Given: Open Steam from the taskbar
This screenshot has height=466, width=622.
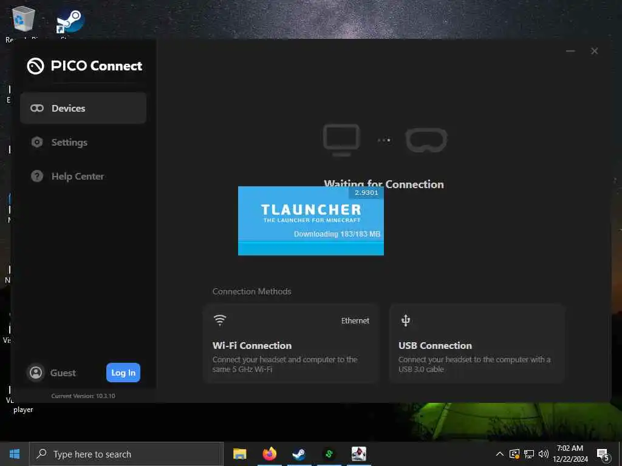Looking at the screenshot, I should [x=299, y=454].
